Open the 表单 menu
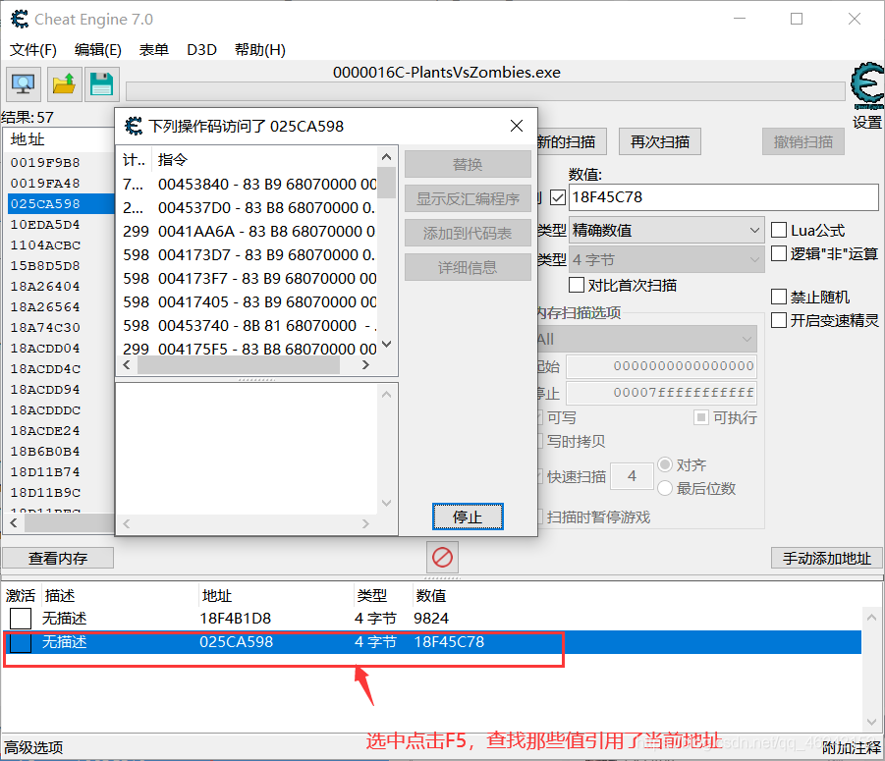This screenshot has height=761, width=885. pyautogui.click(x=153, y=50)
